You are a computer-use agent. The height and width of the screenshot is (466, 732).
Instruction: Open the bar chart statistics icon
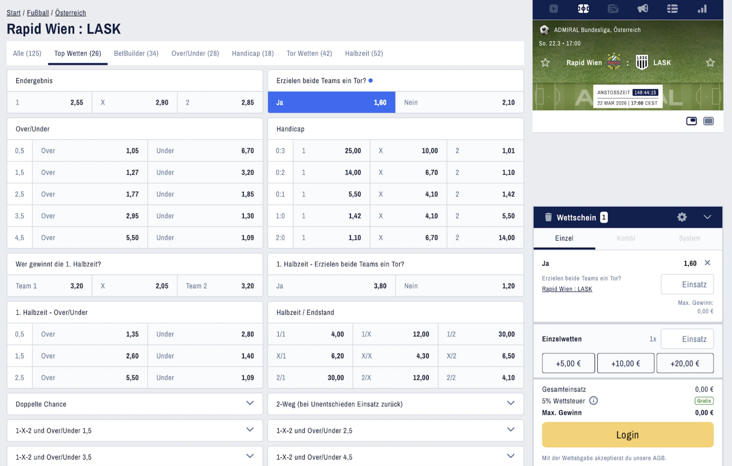pos(702,9)
